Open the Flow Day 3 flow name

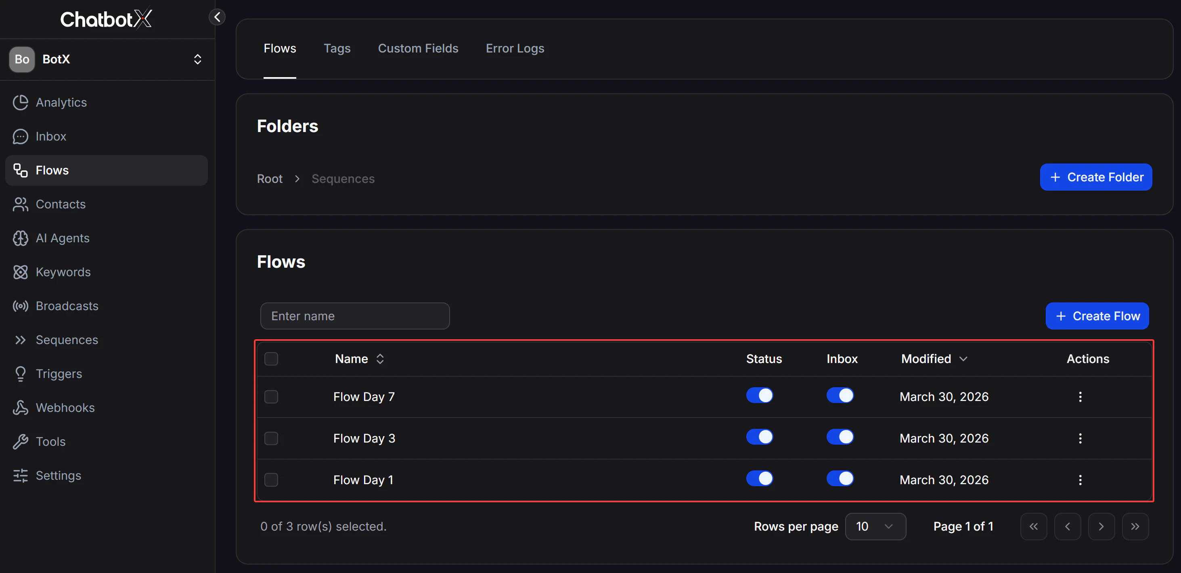click(x=364, y=439)
